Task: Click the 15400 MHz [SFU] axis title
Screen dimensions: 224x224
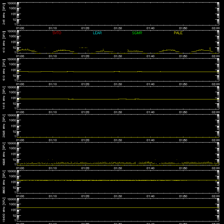Action: click(x=4, y=210)
